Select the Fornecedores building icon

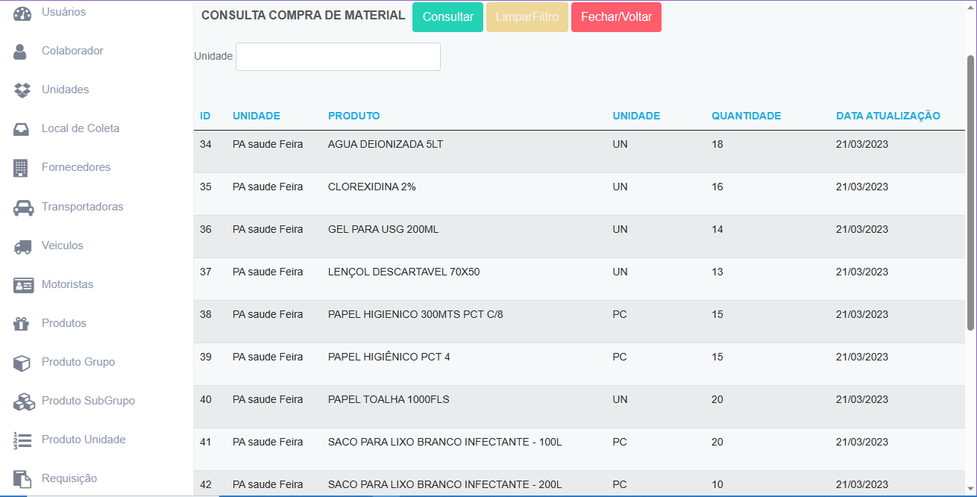click(22, 167)
